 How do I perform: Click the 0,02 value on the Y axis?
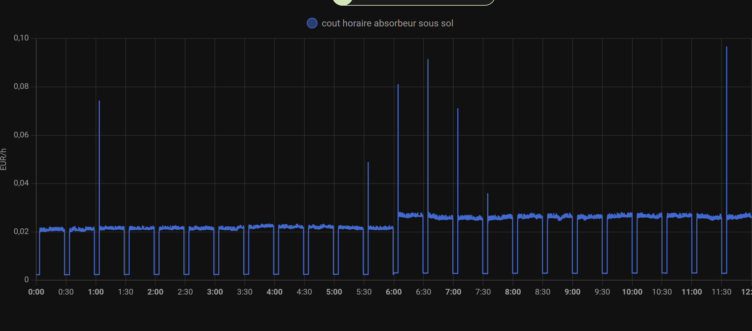click(21, 231)
